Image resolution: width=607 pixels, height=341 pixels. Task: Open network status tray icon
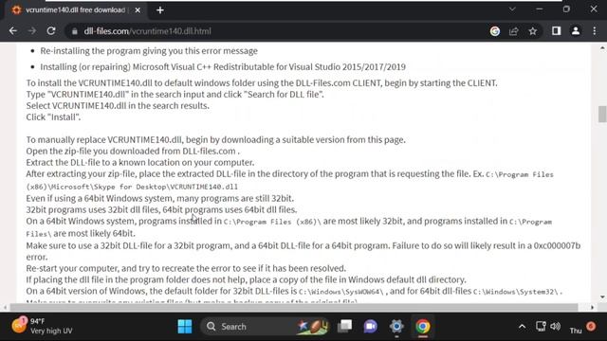click(x=541, y=326)
